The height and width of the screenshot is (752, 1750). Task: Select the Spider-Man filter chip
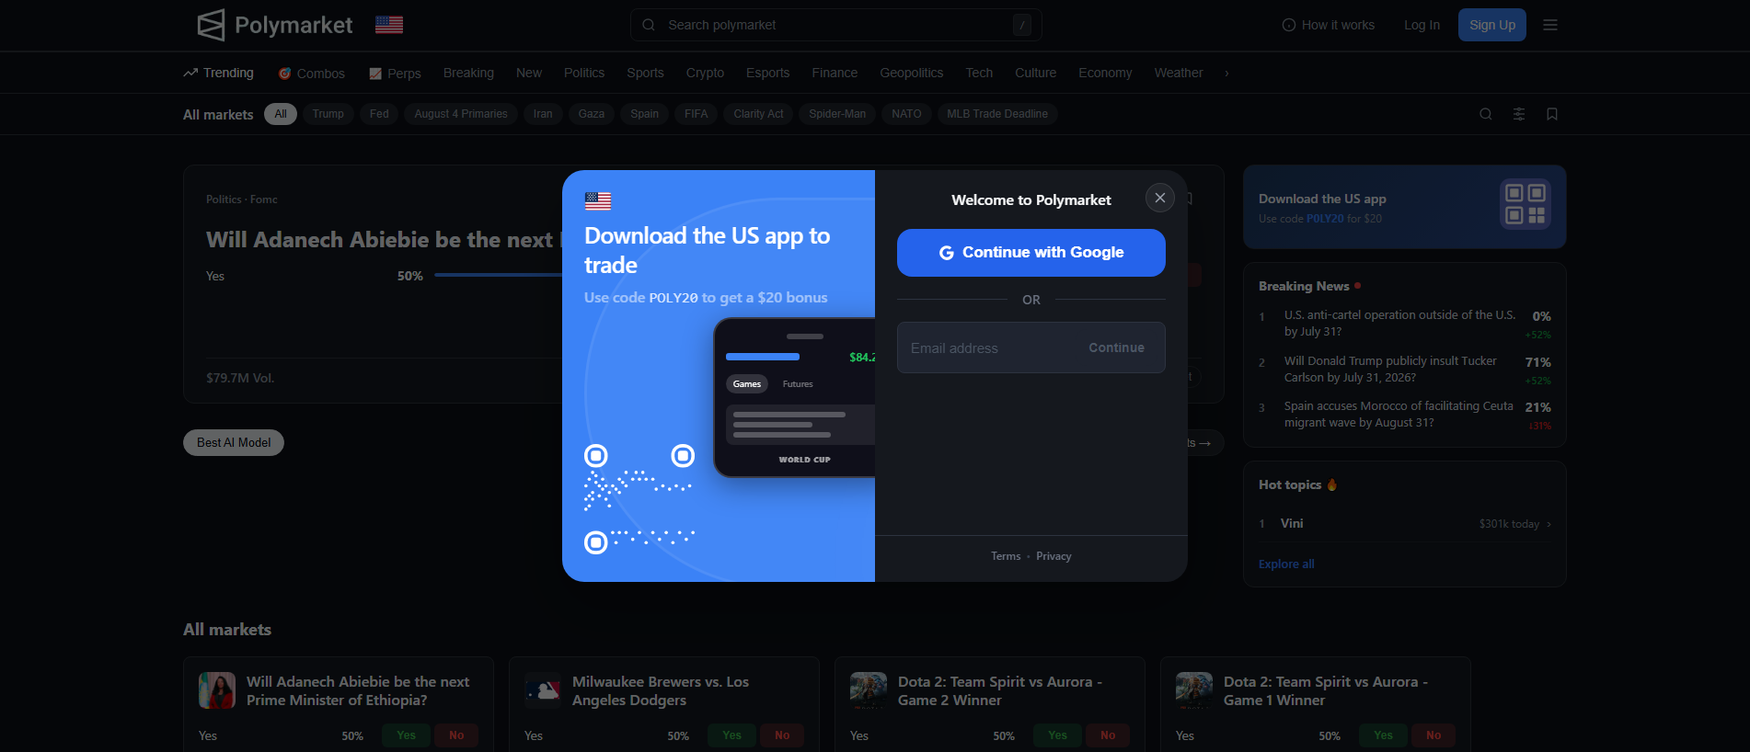coord(837,114)
